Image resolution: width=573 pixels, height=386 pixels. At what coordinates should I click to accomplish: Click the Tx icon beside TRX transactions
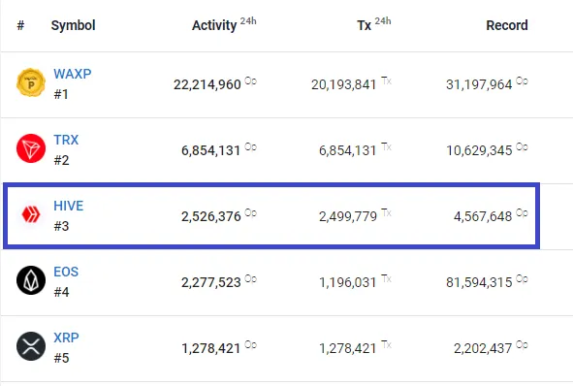pos(386,147)
